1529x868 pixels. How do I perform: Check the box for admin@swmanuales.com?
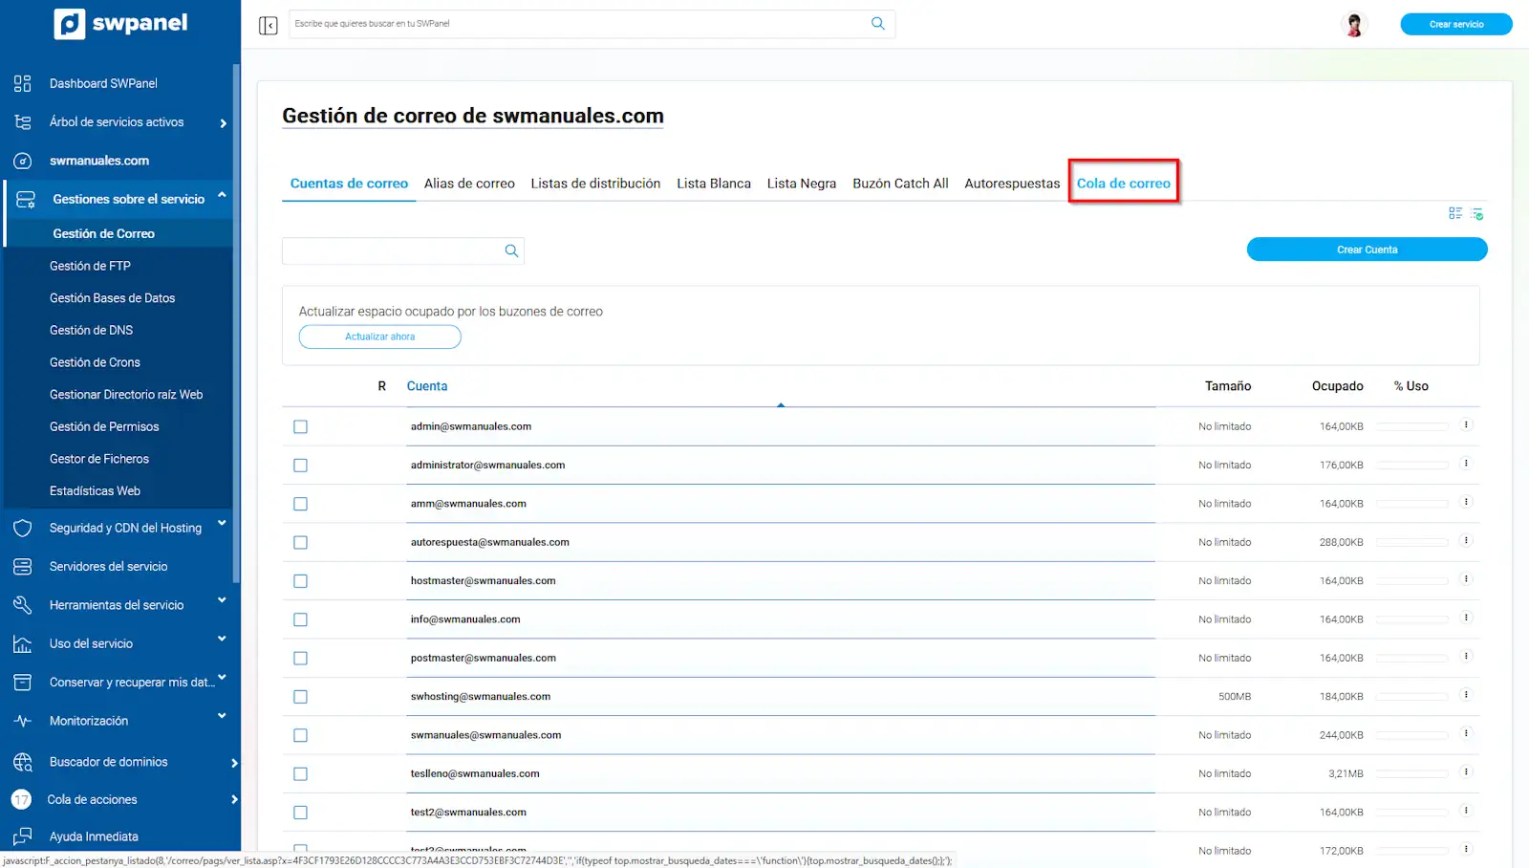pyautogui.click(x=300, y=427)
